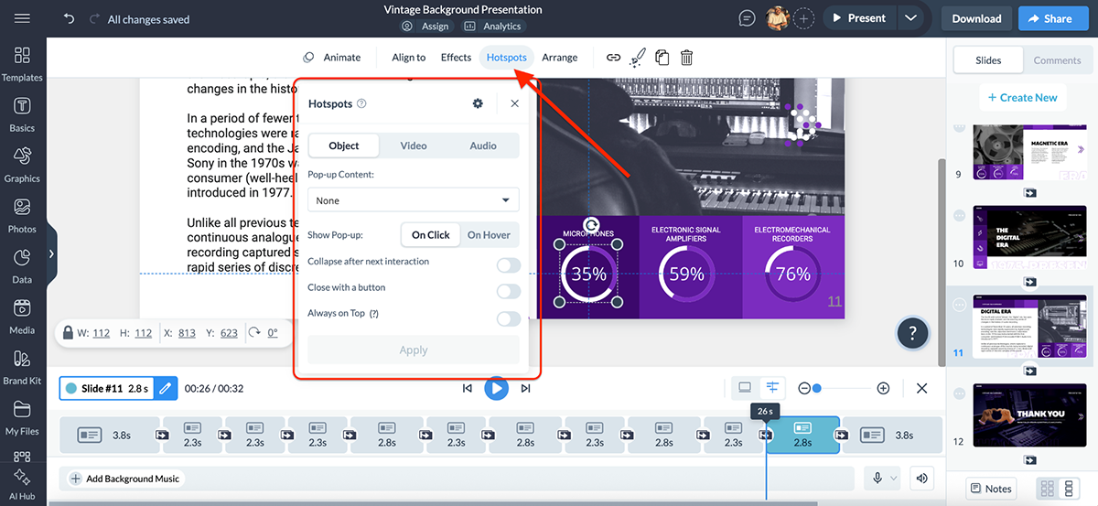This screenshot has width=1098, height=506.
Task: Click the Download button
Action: point(976,18)
